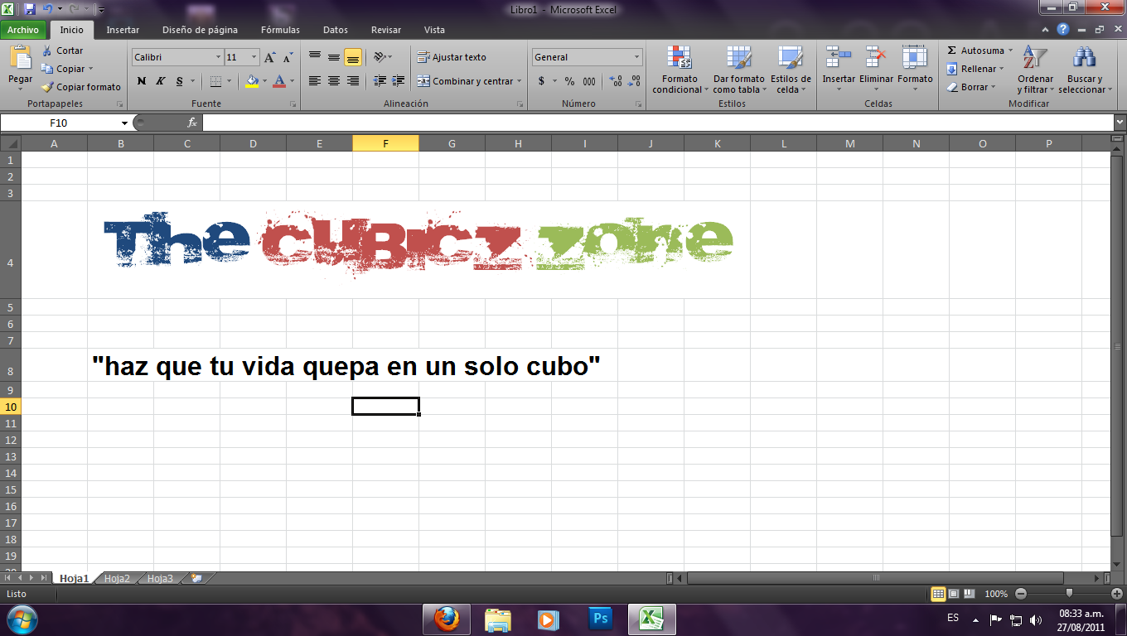Viewport: 1127px width, 636px height.
Task: Increase indent in the cell
Action: 399,81
